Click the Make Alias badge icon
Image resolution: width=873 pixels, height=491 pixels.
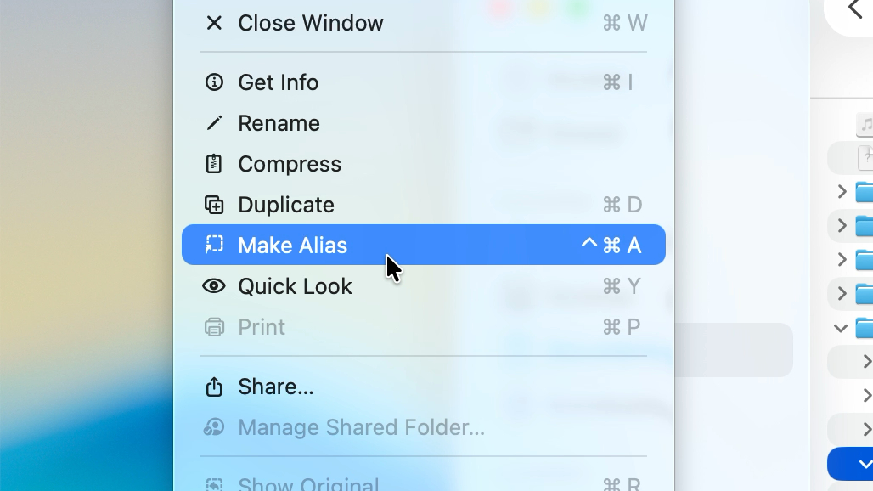click(x=214, y=245)
